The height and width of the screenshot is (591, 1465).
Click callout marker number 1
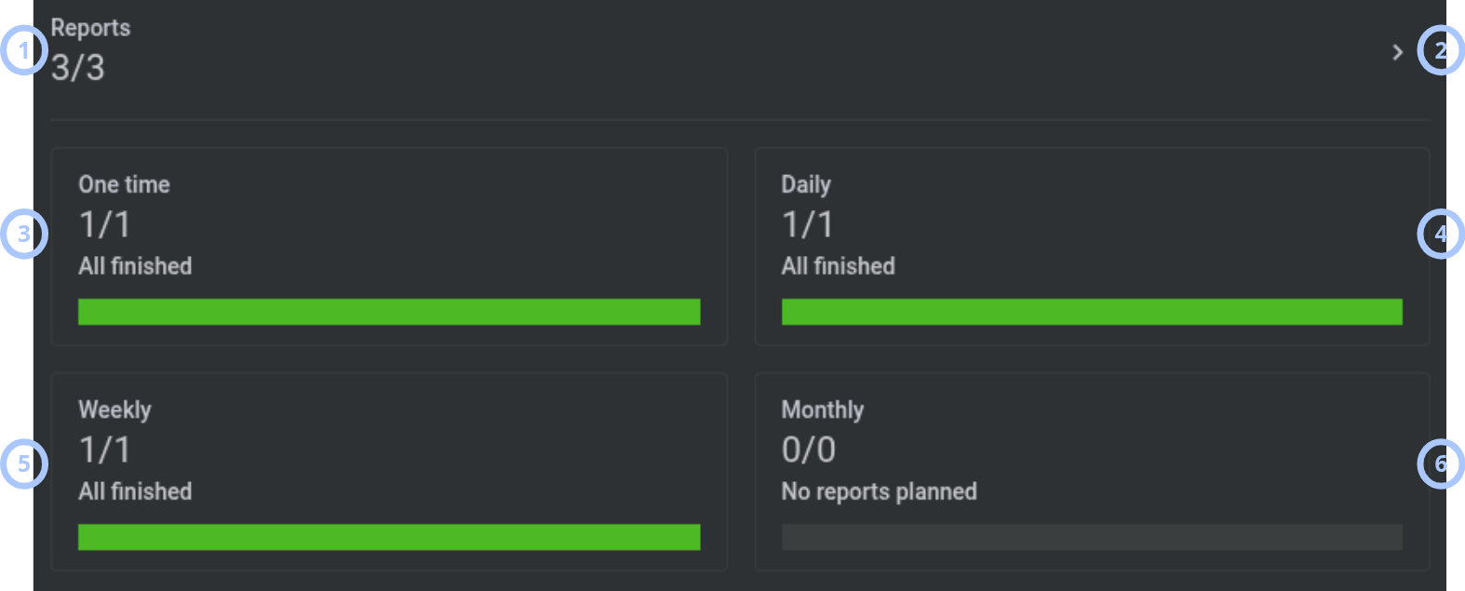pos(23,50)
